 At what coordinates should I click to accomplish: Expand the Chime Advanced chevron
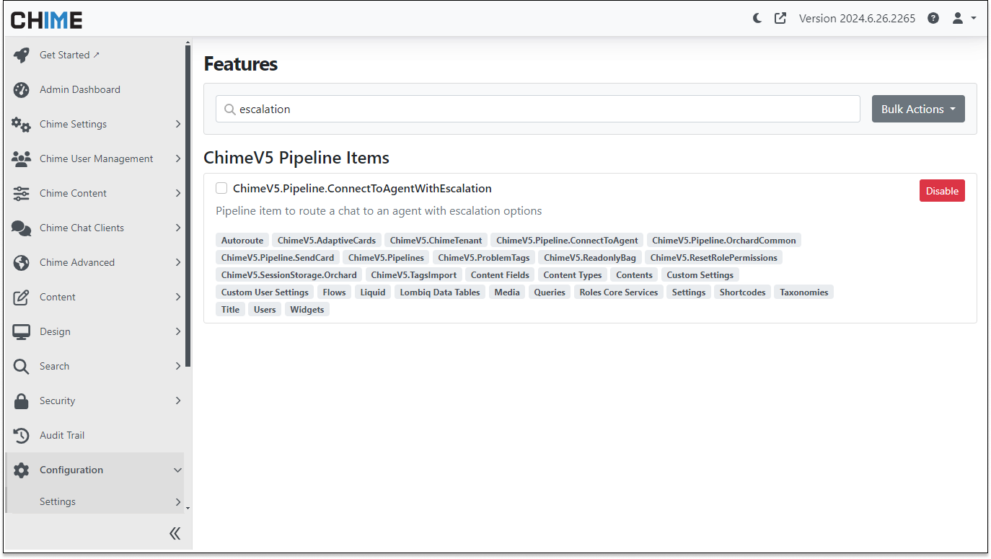tap(178, 262)
